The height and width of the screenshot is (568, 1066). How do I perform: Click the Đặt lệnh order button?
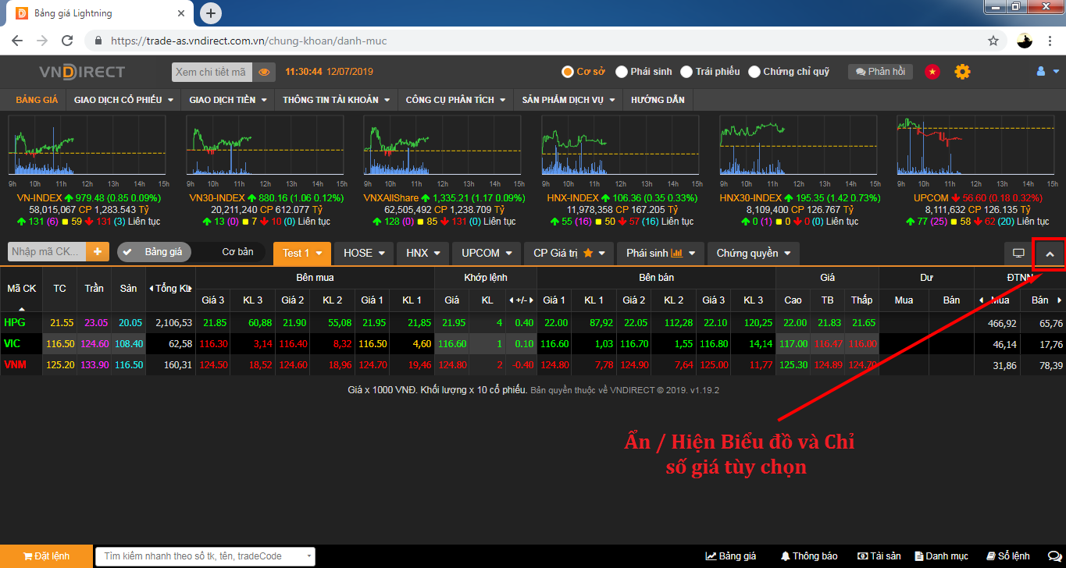click(46, 556)
